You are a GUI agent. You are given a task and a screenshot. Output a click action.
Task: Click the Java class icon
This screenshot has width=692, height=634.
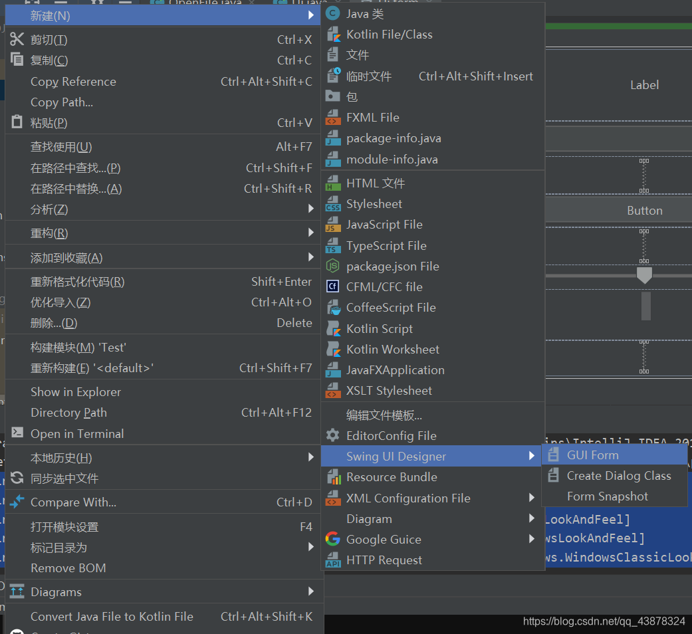tap(332, 14)
